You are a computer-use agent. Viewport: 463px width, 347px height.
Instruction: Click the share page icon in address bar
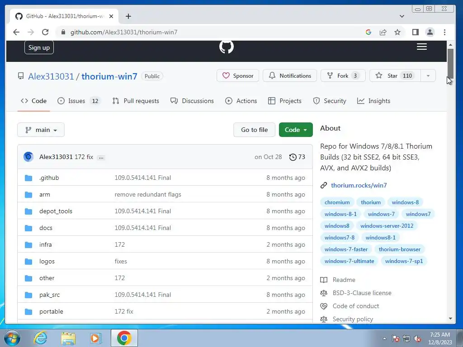[x=383, y=32]
